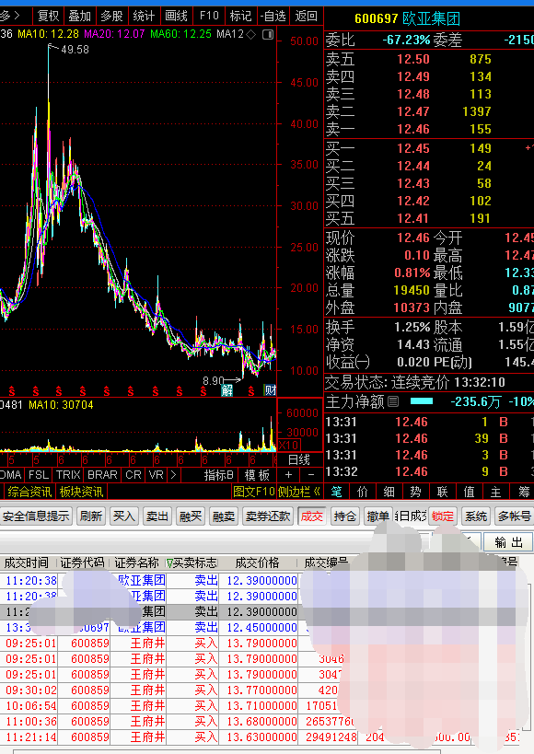Open the 综合资讯 news tab
The image size is (534, 754).
point(29,492)
